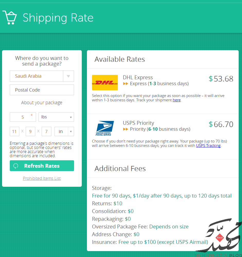This screenshot has height=257, width=242.
Task: Click the orange arrows beside Priority
Action: 126,129
